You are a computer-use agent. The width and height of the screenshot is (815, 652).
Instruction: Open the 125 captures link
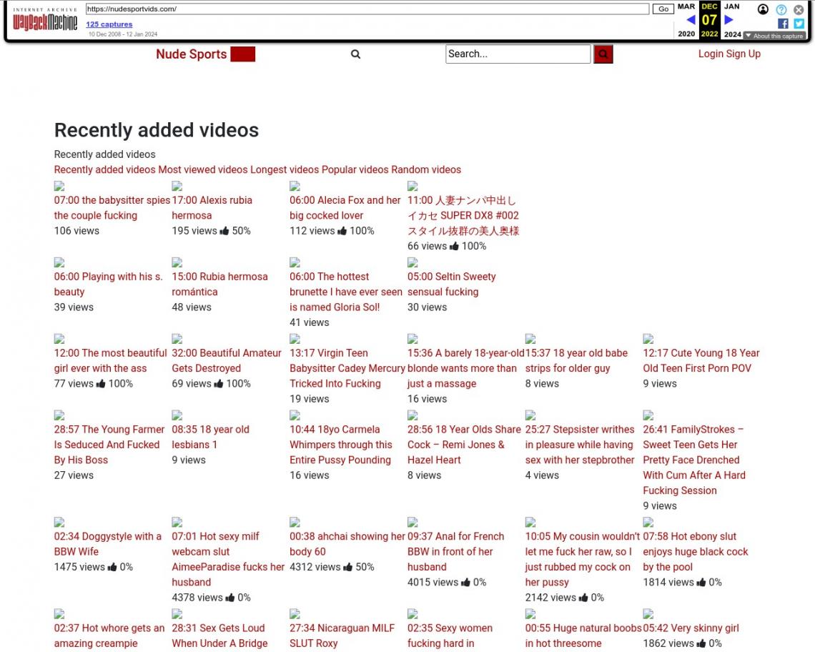[109, 24]
